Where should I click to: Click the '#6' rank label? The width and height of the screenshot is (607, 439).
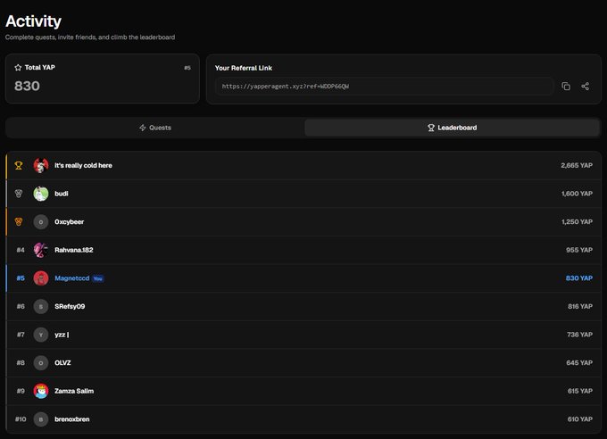coord(21,306)
